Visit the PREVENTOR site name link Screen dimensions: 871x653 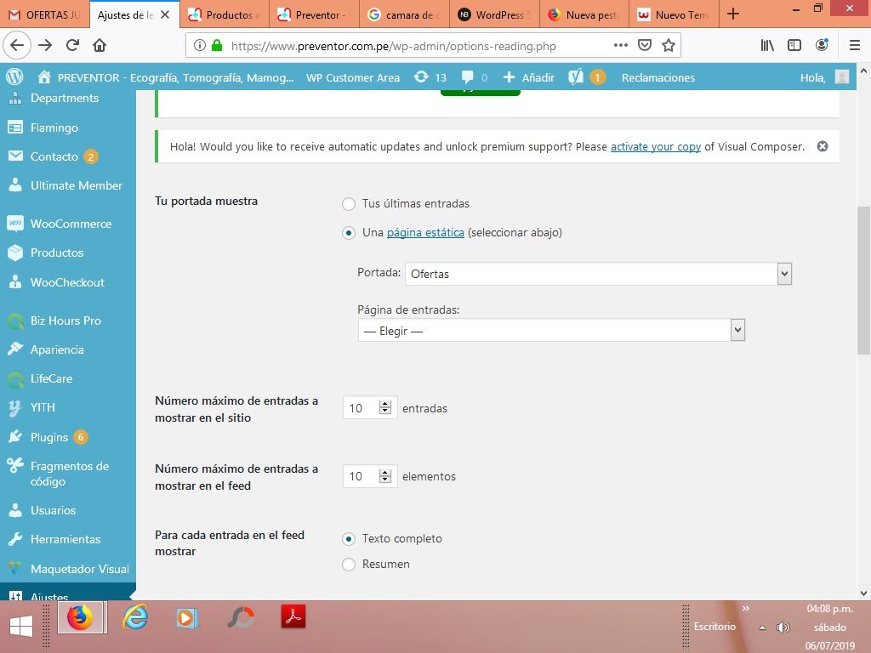pyautogui.click(x=166, y=77)
